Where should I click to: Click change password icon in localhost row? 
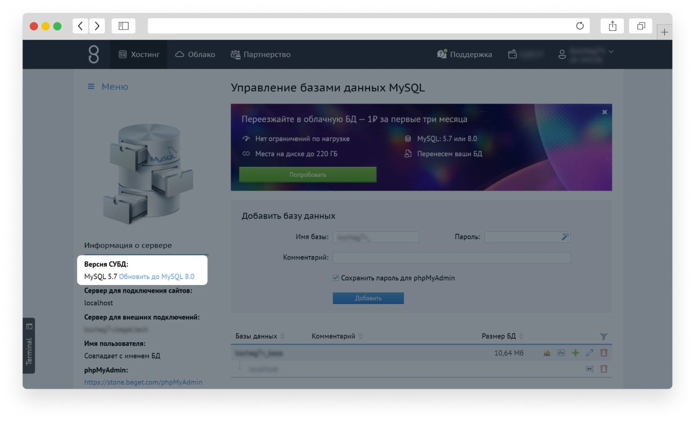(x=589, y=369)
